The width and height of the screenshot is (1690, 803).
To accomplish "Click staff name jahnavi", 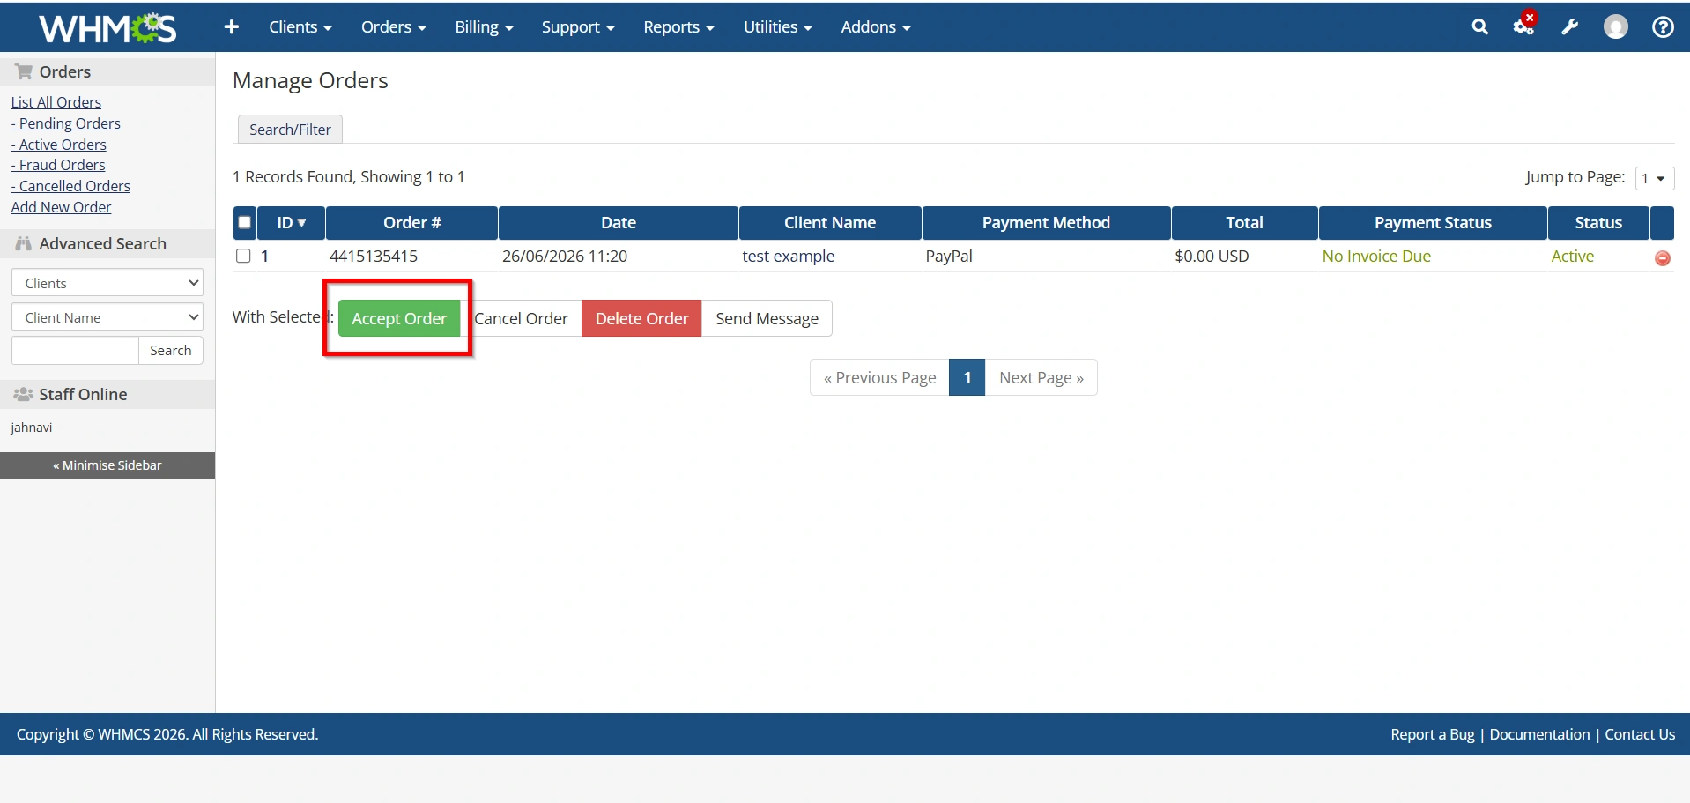I will point(32,428).
